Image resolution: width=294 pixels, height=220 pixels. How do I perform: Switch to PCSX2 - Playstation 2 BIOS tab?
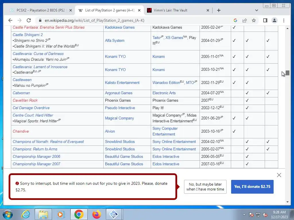pos(41,10)
